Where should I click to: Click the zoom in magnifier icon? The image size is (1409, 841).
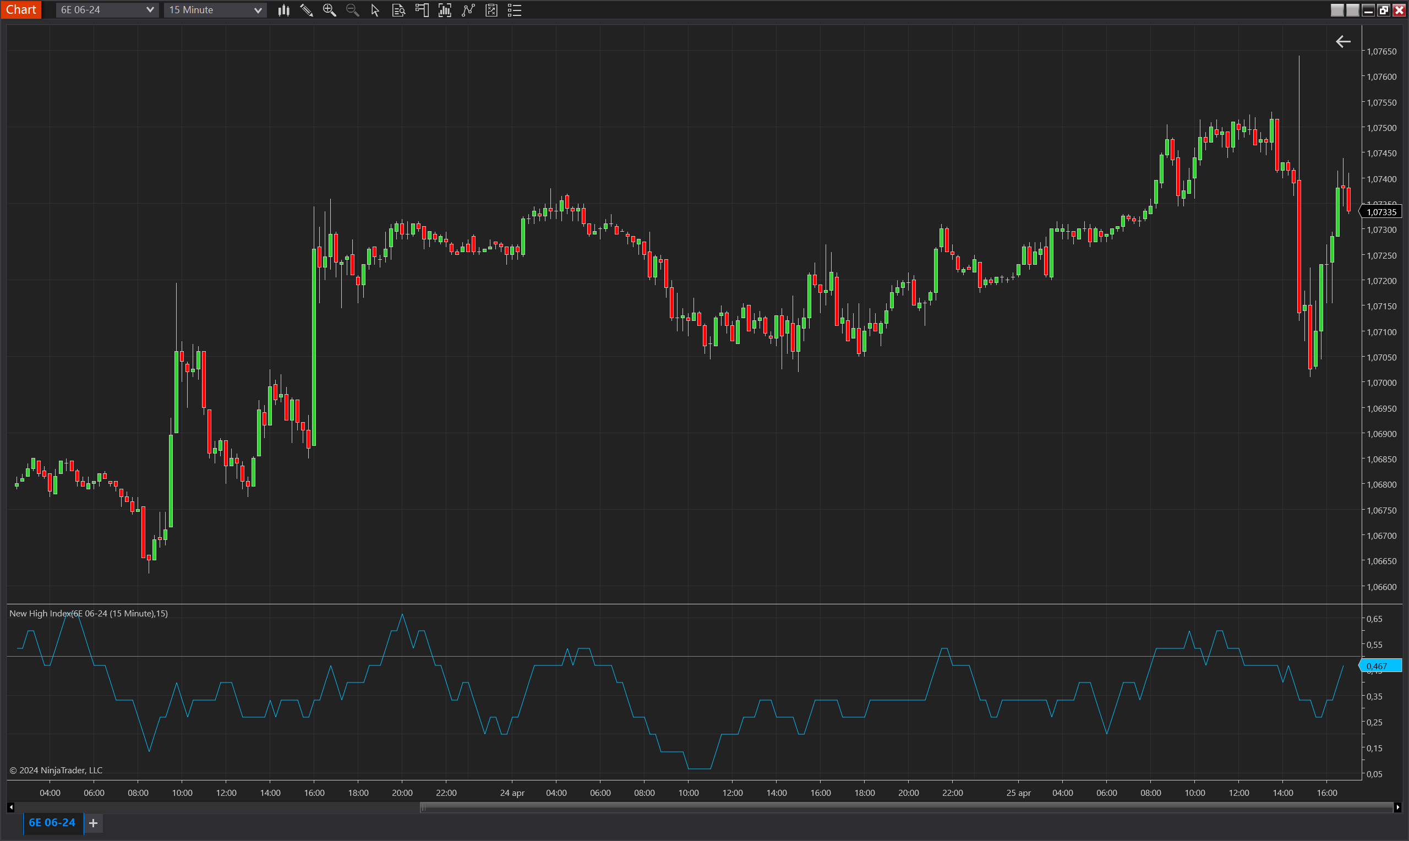coord(329,10)
